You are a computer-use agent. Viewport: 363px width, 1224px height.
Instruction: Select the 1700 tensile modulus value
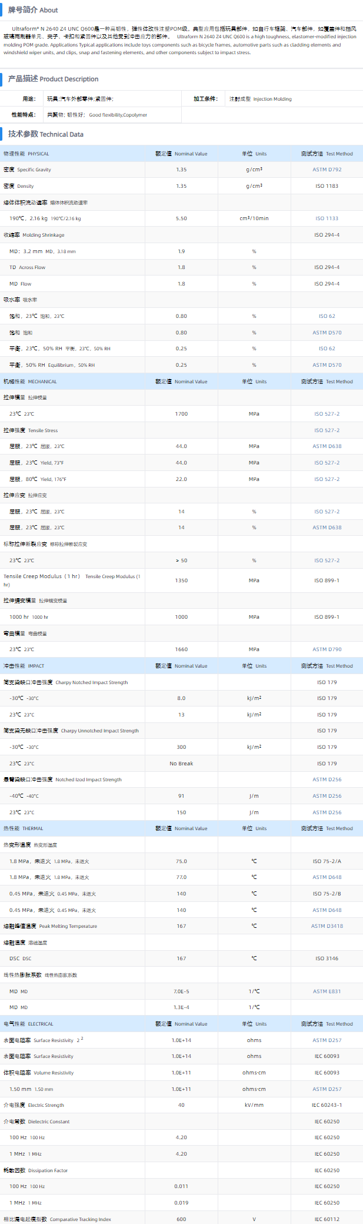(x=181, y=414)
